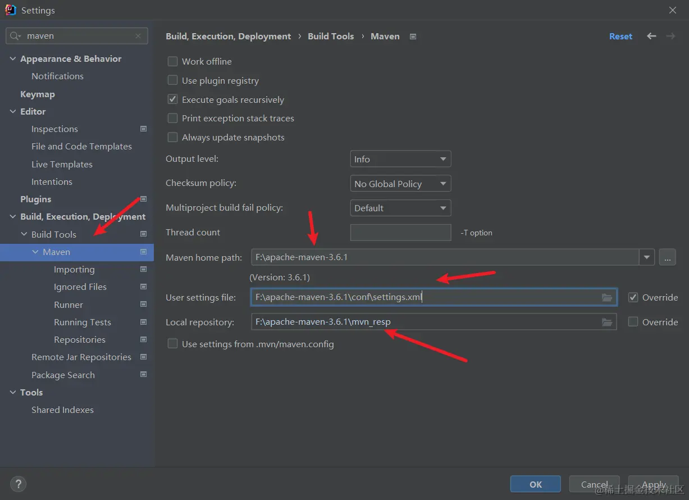
Task: Select Importing in the settings tree
Action: tap(74, 270)
